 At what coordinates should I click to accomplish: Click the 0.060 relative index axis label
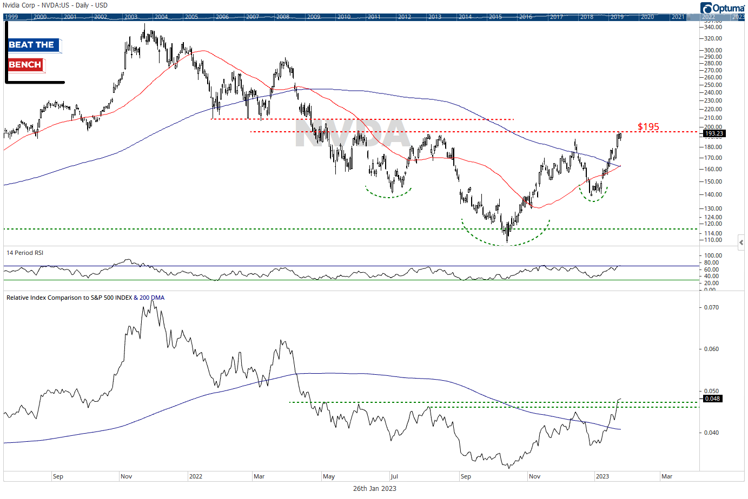point(712,349)
